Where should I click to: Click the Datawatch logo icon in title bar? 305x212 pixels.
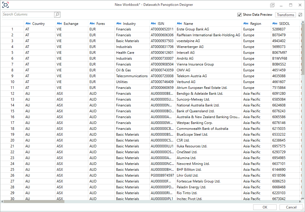(5, 5)
